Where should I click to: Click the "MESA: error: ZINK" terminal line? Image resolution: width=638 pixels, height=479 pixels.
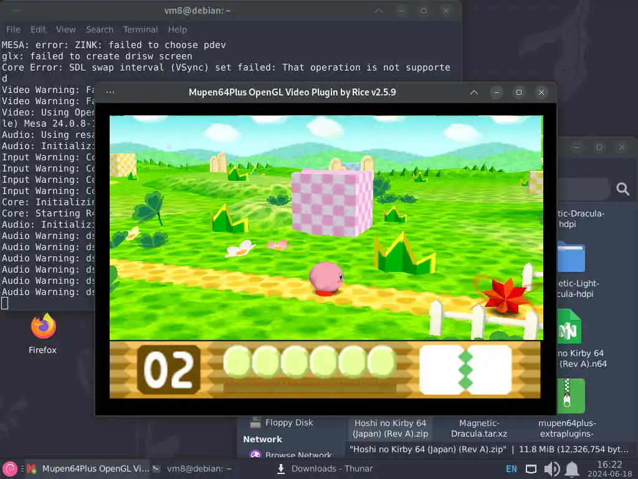coord(114,45)
